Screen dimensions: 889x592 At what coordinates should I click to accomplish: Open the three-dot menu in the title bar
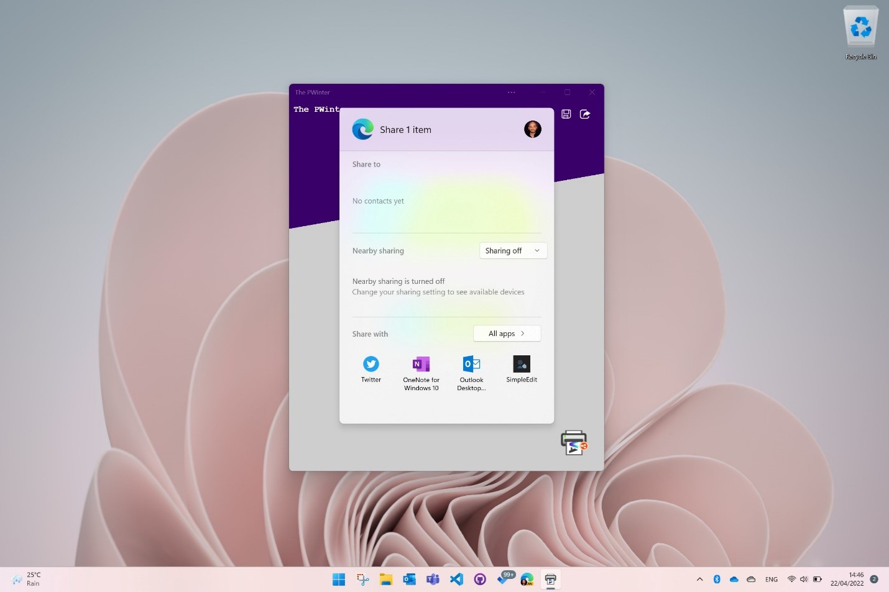coord(511,92)
